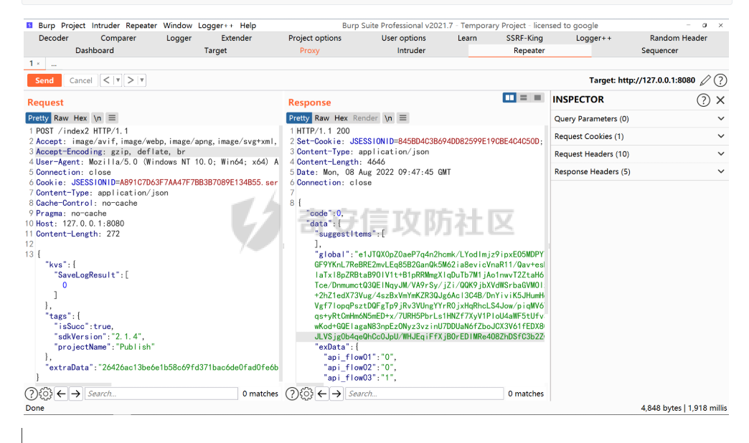Jump to previous match in the Response search

322,394
